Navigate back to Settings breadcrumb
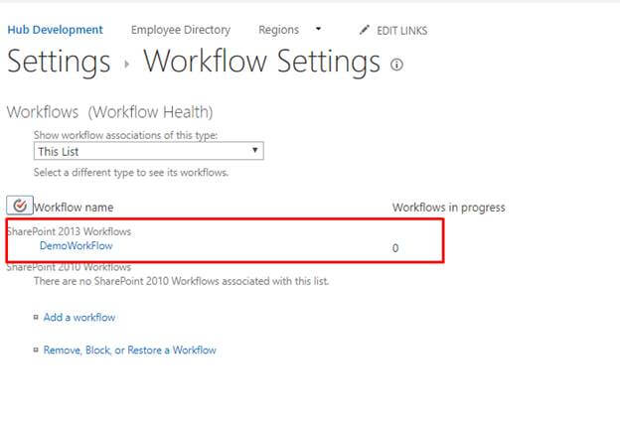This screenshot has height=428, width=620. pos(59,62)
